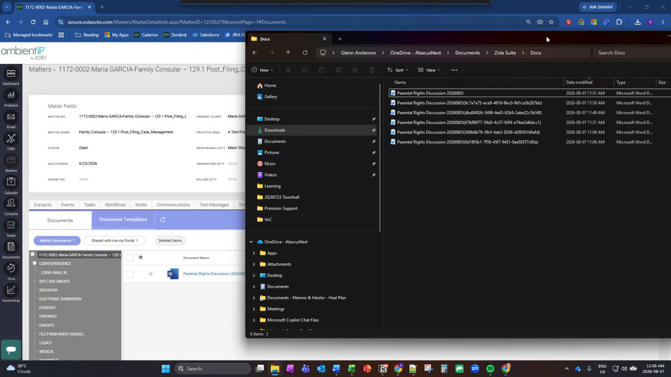Open the Document Templates tab
The height and width of the screenshot is (377, 671).
[x=123, y=219]
